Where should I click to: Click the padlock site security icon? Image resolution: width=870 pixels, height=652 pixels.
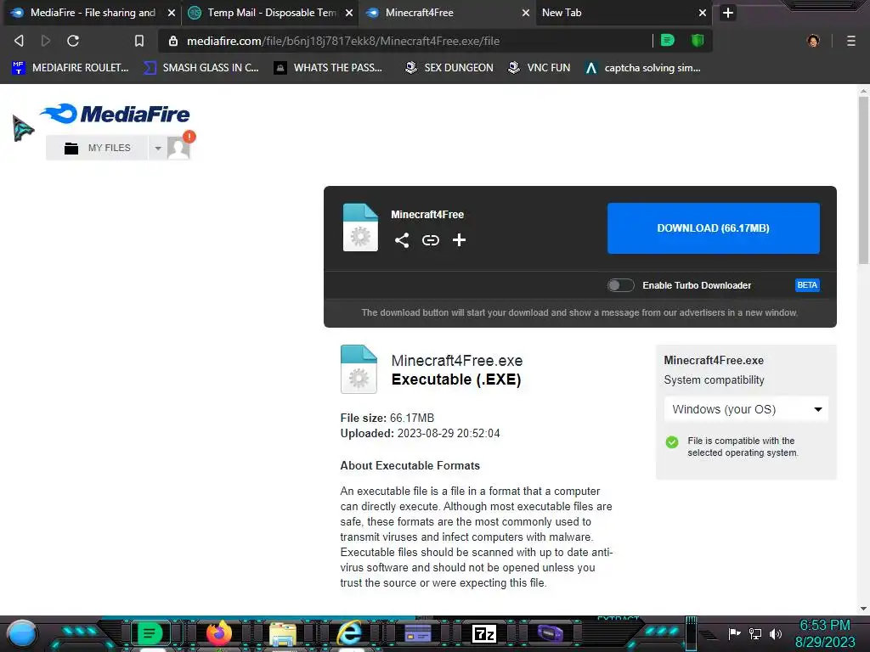coord(173,41)
